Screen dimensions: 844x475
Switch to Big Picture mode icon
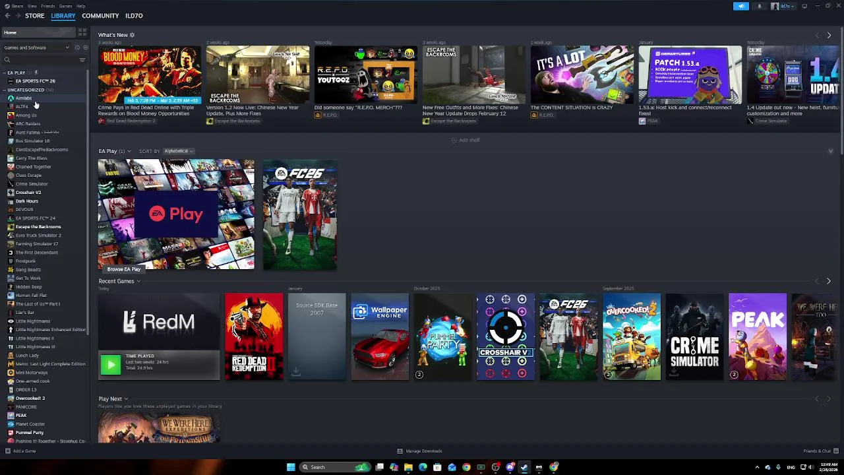pyautogui.click(x=804, y=6)
